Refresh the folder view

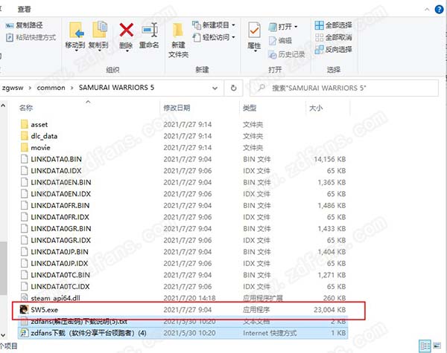click(x=233, y=88)
